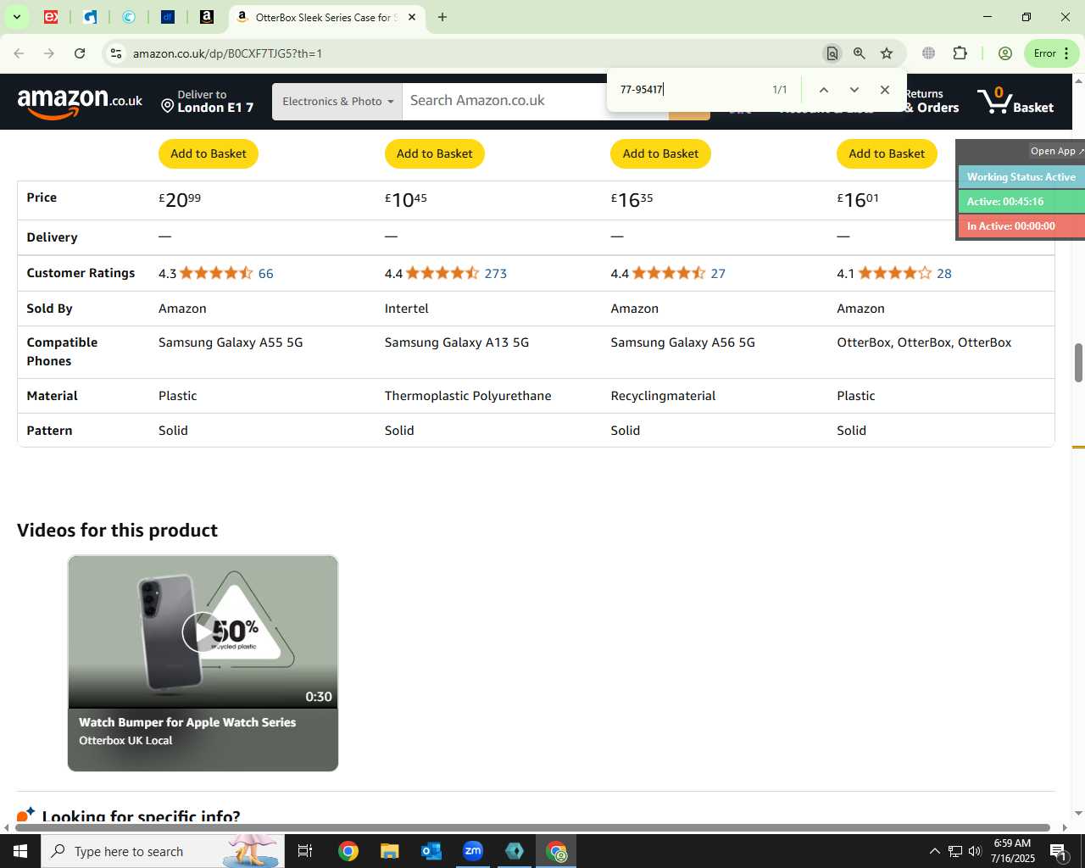Expand the tab search dropdown arrow
1085x868 pixels.
[x=16, y=17]
